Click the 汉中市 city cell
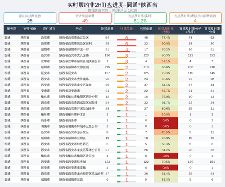The width and height of the screenshot is (225, 187). pyautogui.click(x=45, y=61)
